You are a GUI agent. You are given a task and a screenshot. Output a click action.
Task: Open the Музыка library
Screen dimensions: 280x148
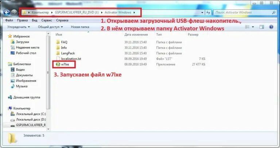pos(19,86)
